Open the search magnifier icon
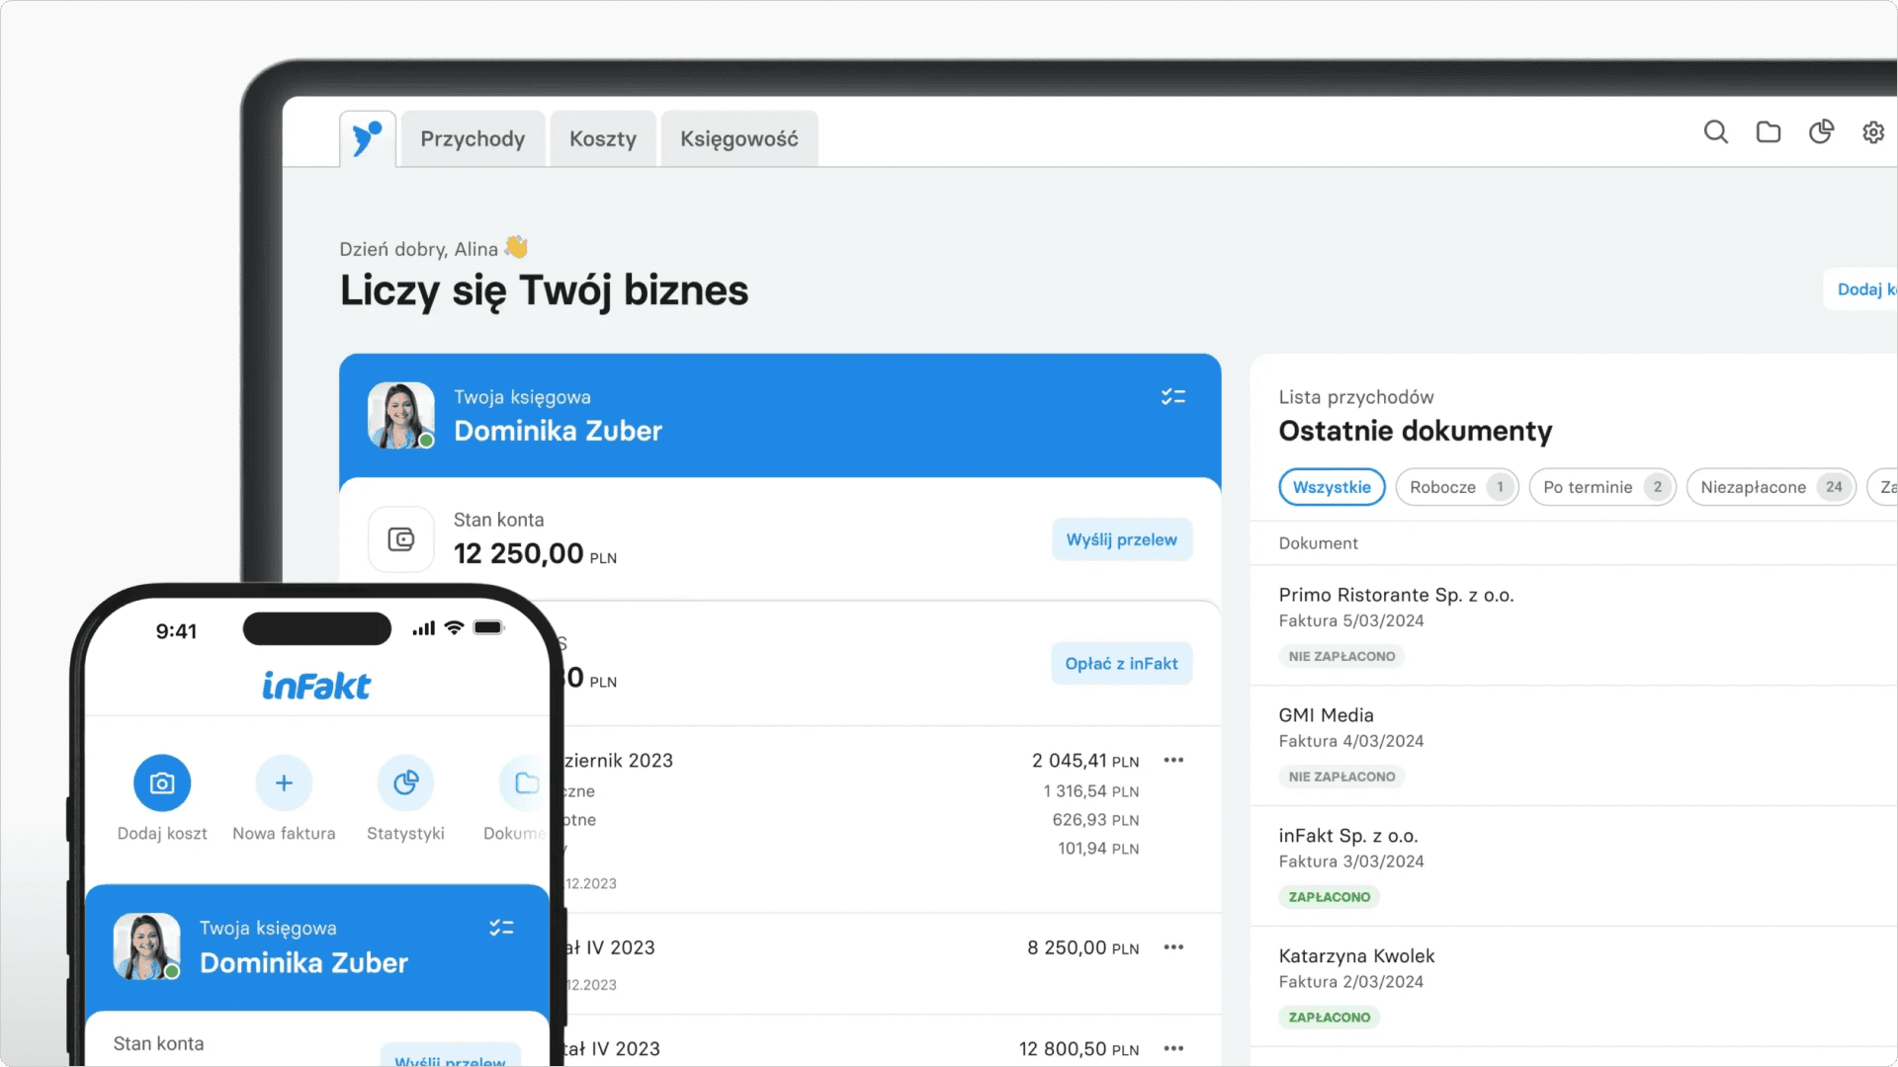The width and height of the screenshot is (1898, 1067). (1716, 132)
